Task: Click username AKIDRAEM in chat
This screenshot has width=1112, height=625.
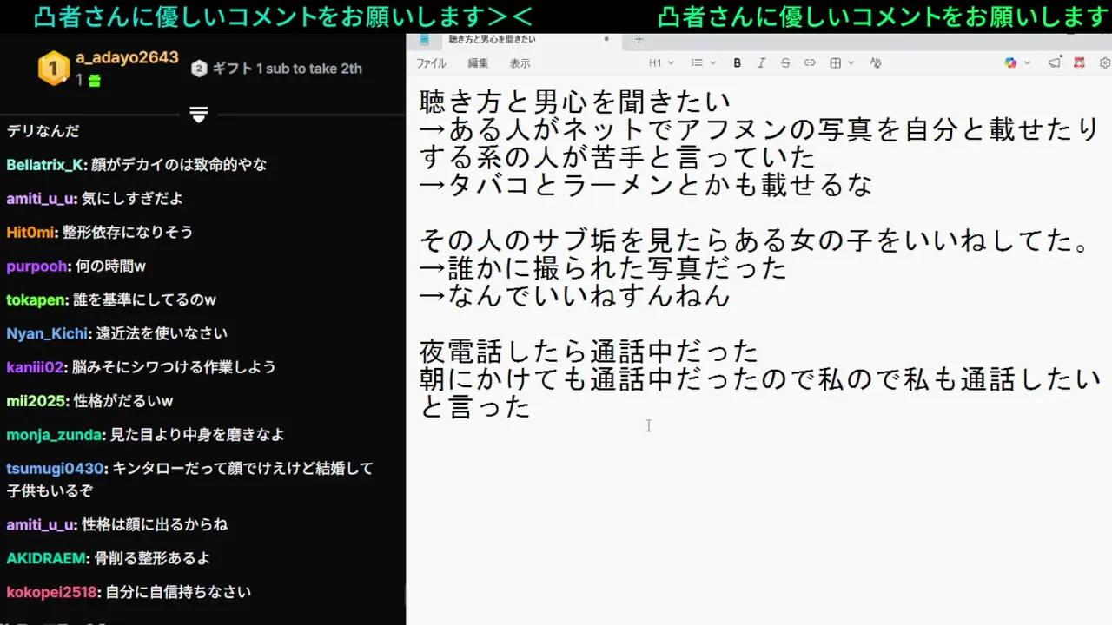Action: [x=47, y=558]
